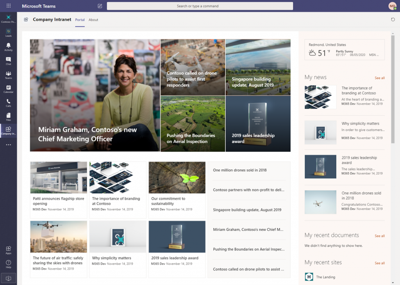Open the Apps store icon
The height and width of the screenshot is (285, 400).
9,250
